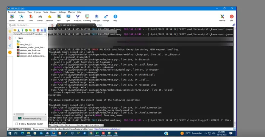Image resolution: width=265 pixels, height=137 pixels.
Task: Open the Help menu in the menu bar
Action: (x=79, y=12)
